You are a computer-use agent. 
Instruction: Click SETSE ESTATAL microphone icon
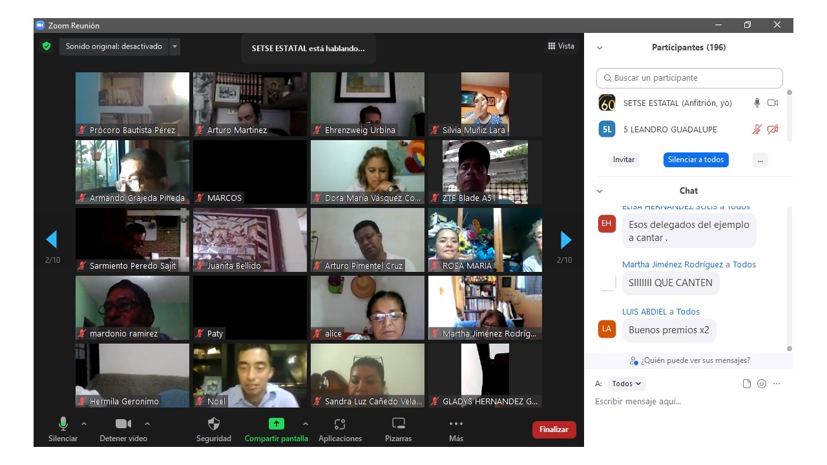pyautogui.click(x=757, y=103)
